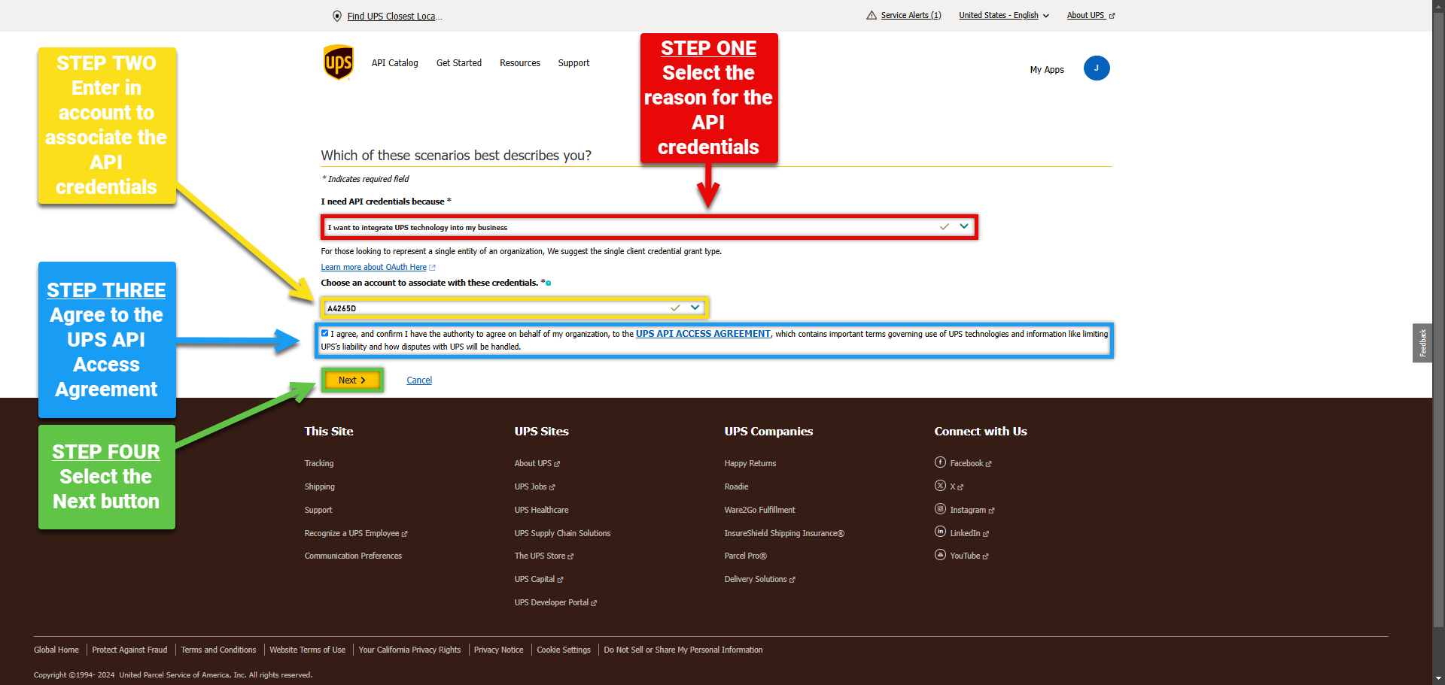Click the YouTube icon in footer

coord(940,555)
